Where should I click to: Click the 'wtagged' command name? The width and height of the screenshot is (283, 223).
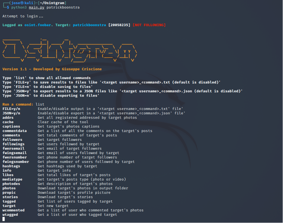tap(10, 215)
